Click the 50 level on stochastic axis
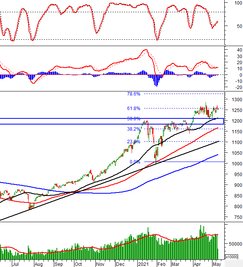The image size is (243, 267). point(239,26)
